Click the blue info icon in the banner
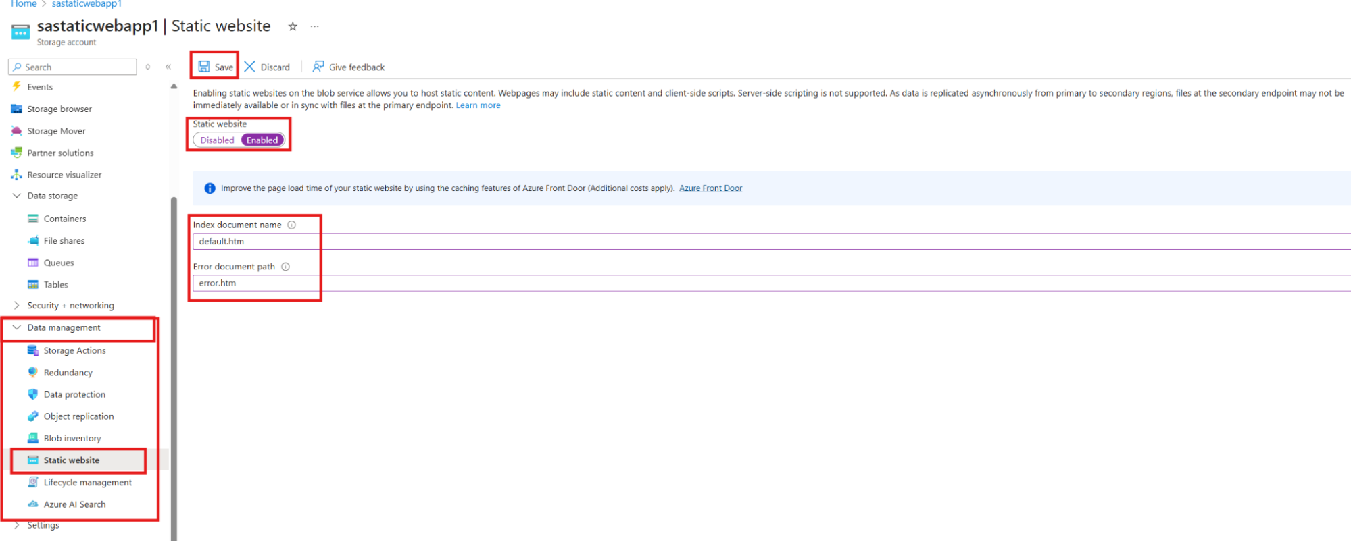 coord(210,188)
